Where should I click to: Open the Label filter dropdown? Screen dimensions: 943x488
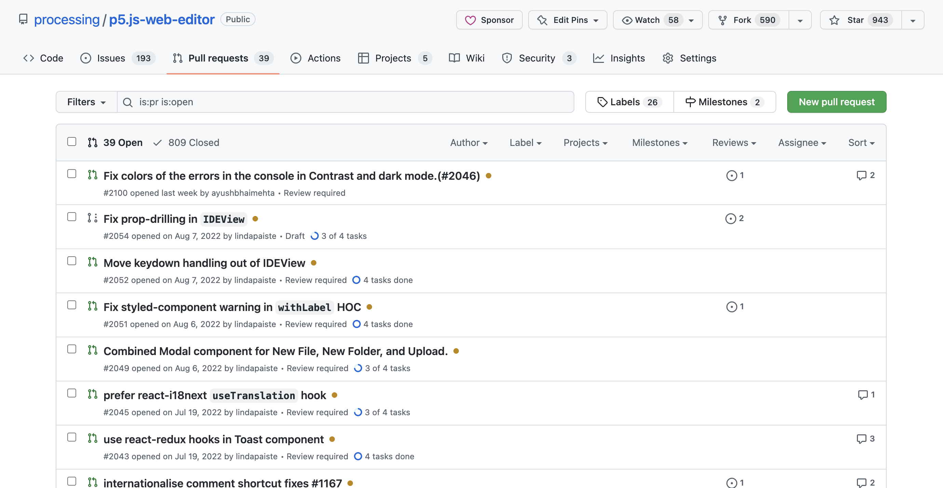point(525,143)
